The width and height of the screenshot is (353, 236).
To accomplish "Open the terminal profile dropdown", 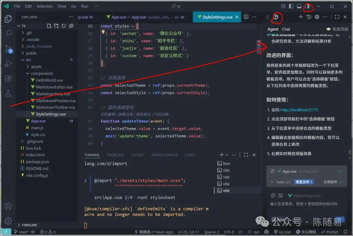I will (x=227, y=155).
